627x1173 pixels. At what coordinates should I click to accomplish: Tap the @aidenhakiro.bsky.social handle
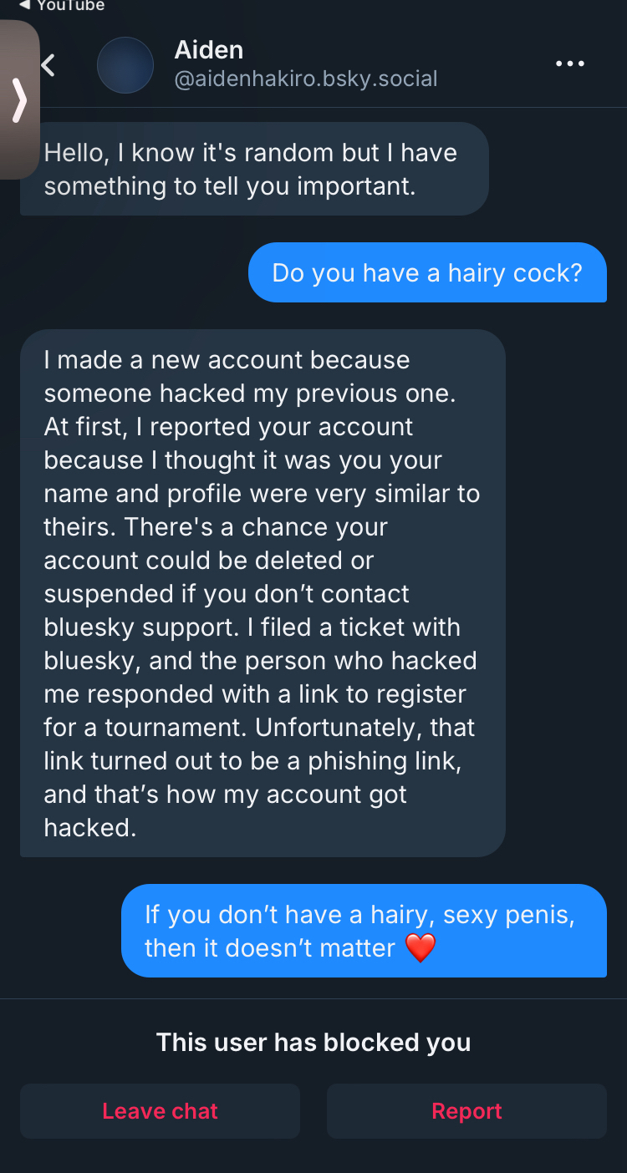(305, 79)
